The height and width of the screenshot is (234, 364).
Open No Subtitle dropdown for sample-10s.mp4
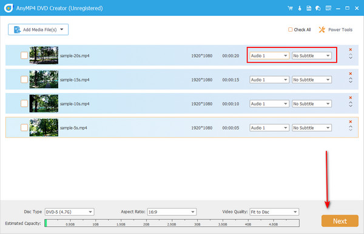(312, 104)
